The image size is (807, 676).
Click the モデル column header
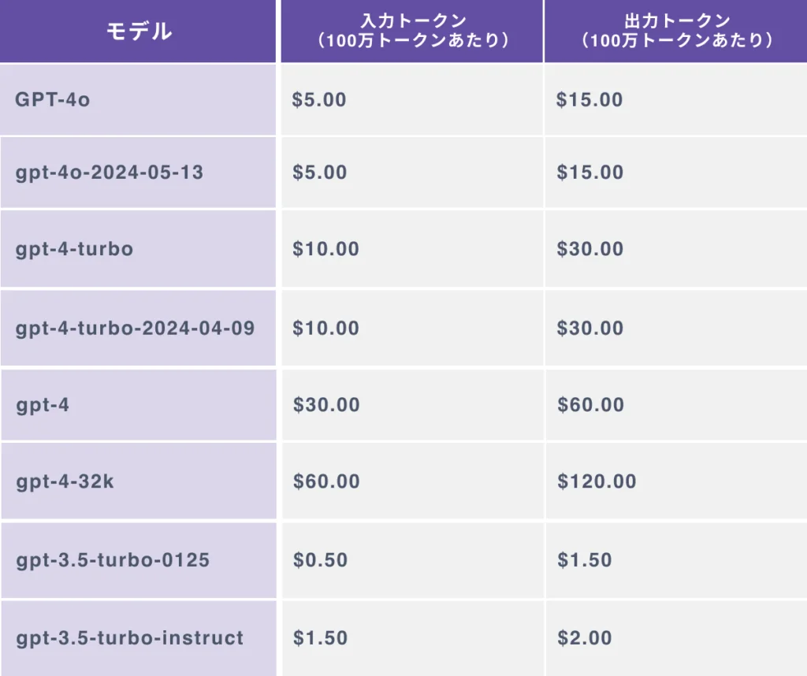[138, 32]
